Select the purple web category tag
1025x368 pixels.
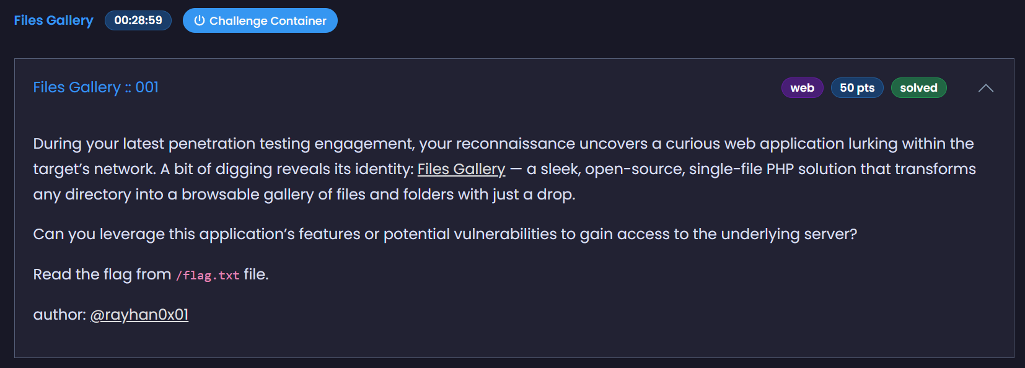click(802, 88)
